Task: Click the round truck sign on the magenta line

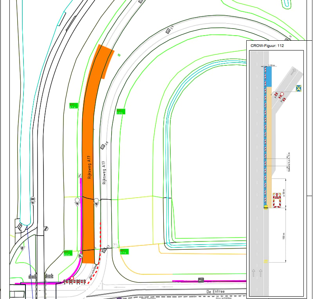Action: [81, 256]
